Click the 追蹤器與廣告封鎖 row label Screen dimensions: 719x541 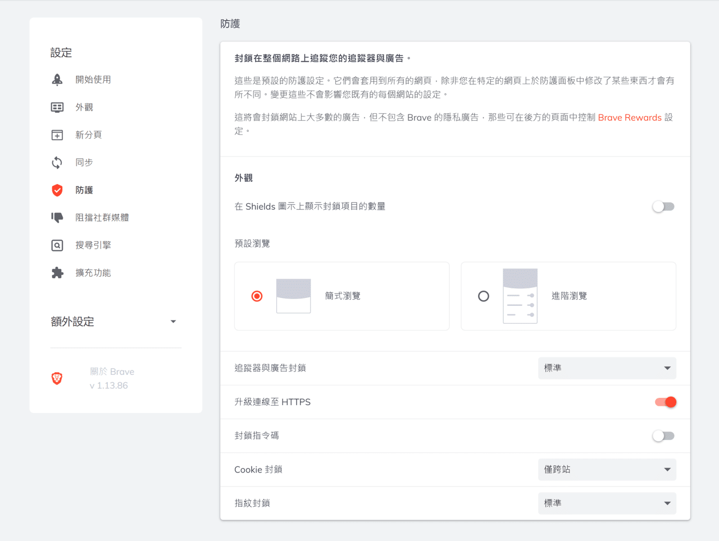click(270, 368)
